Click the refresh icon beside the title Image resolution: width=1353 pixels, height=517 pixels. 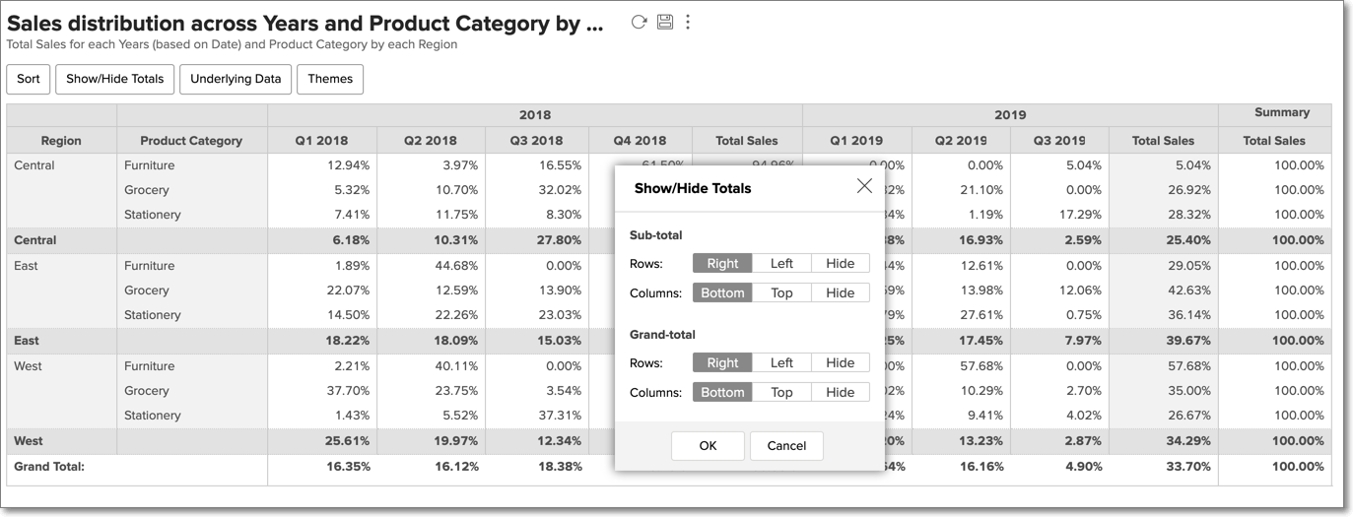(639, 23)
